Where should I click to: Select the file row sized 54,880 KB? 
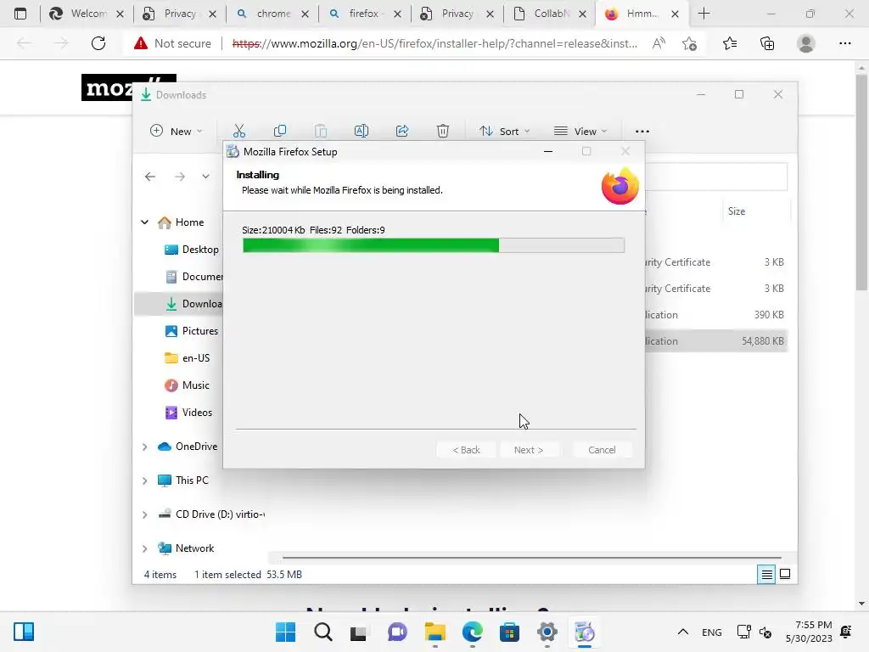tap(715, 341)
